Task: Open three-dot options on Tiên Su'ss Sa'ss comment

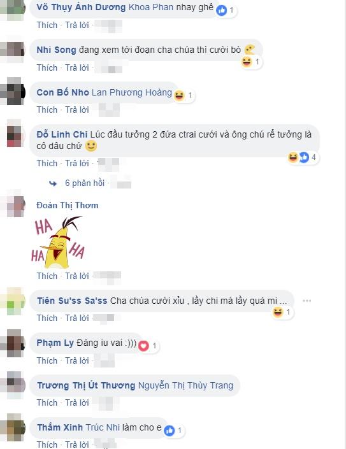Action: coord(306,301)
